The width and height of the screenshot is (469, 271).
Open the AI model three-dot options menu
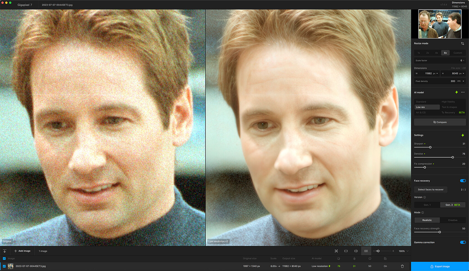[463, 92]
